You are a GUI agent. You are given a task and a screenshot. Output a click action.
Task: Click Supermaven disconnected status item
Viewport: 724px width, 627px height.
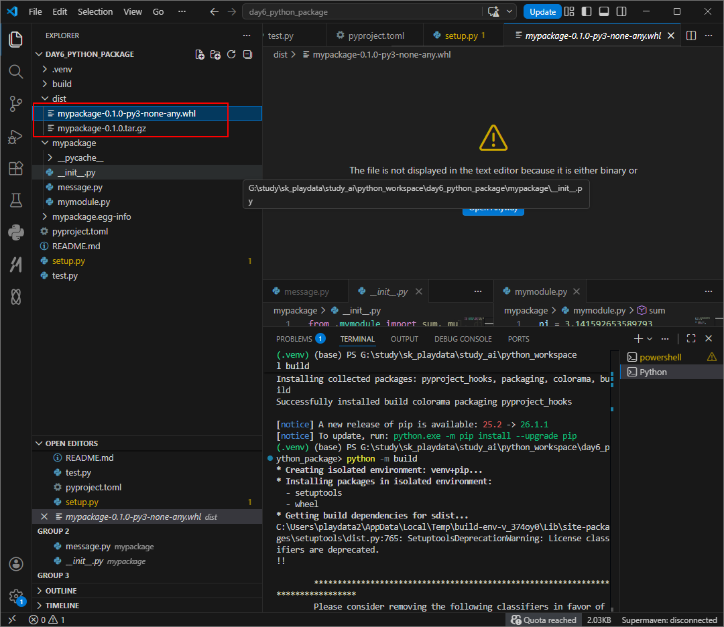668,620
